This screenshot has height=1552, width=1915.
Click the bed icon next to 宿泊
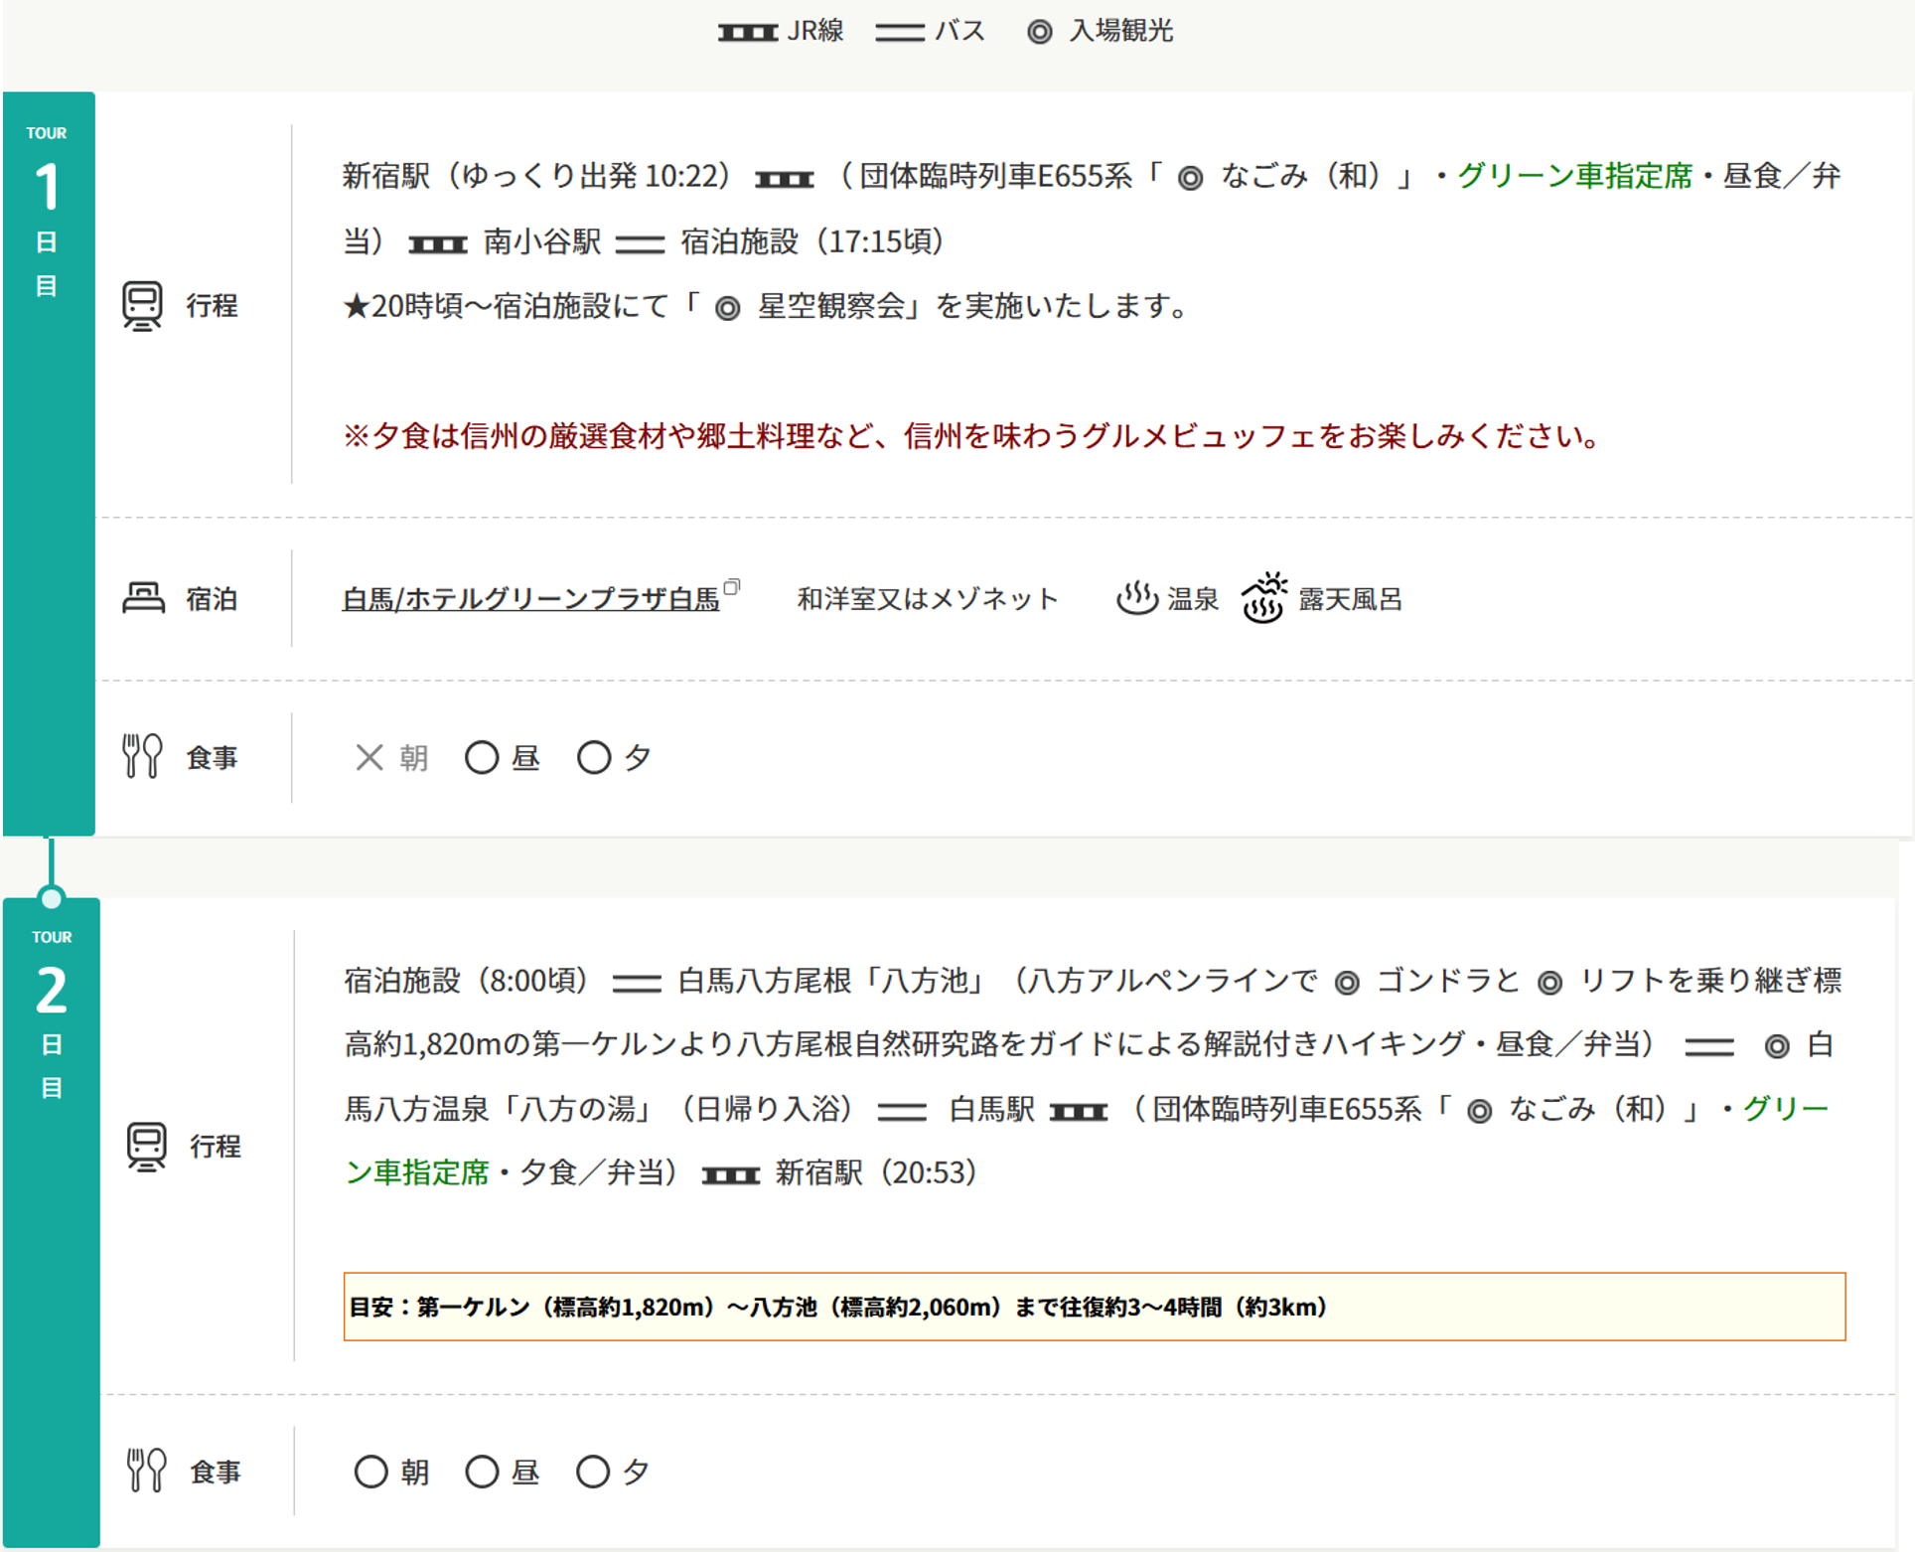point(143,598)
